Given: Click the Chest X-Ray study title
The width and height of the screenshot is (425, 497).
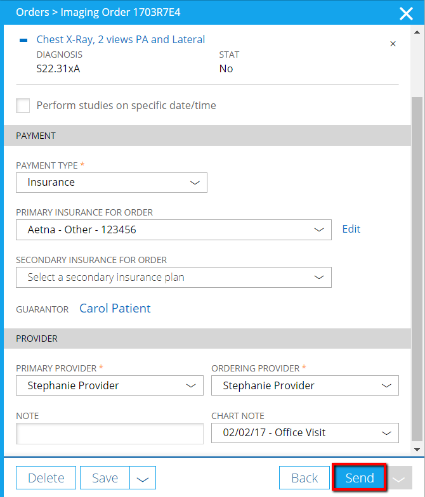Looking at the screenshot, I should [121, 39].
